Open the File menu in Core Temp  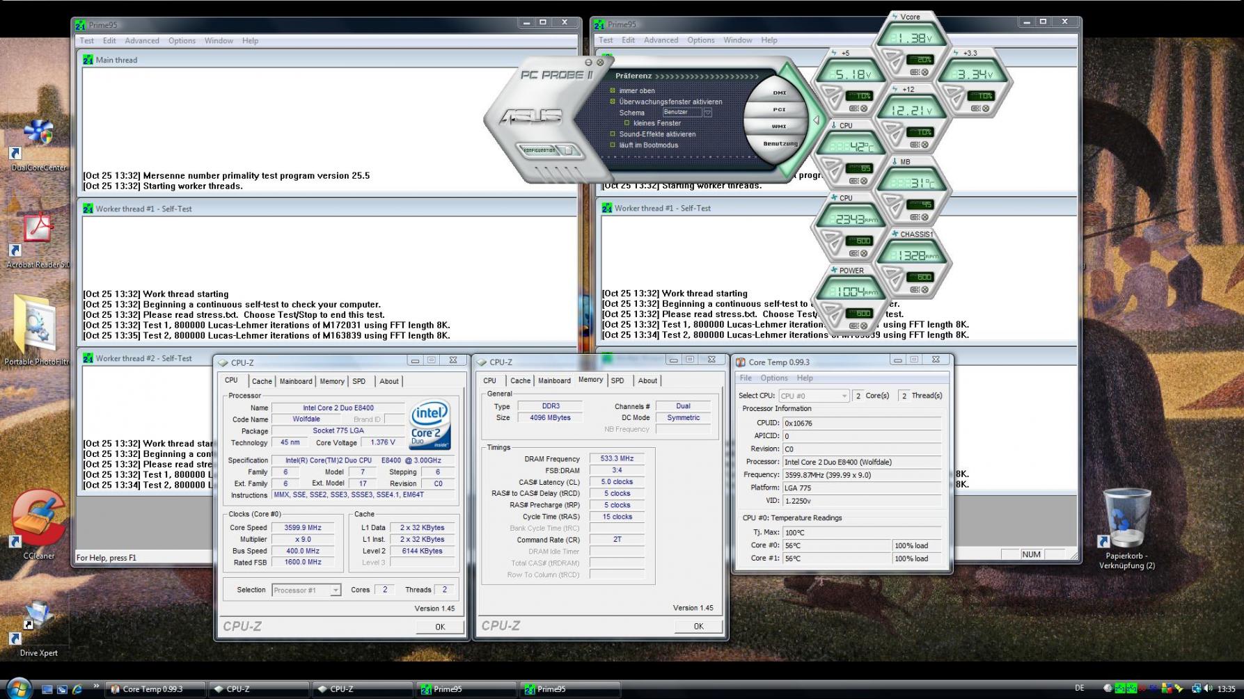[x=746, y=378]
